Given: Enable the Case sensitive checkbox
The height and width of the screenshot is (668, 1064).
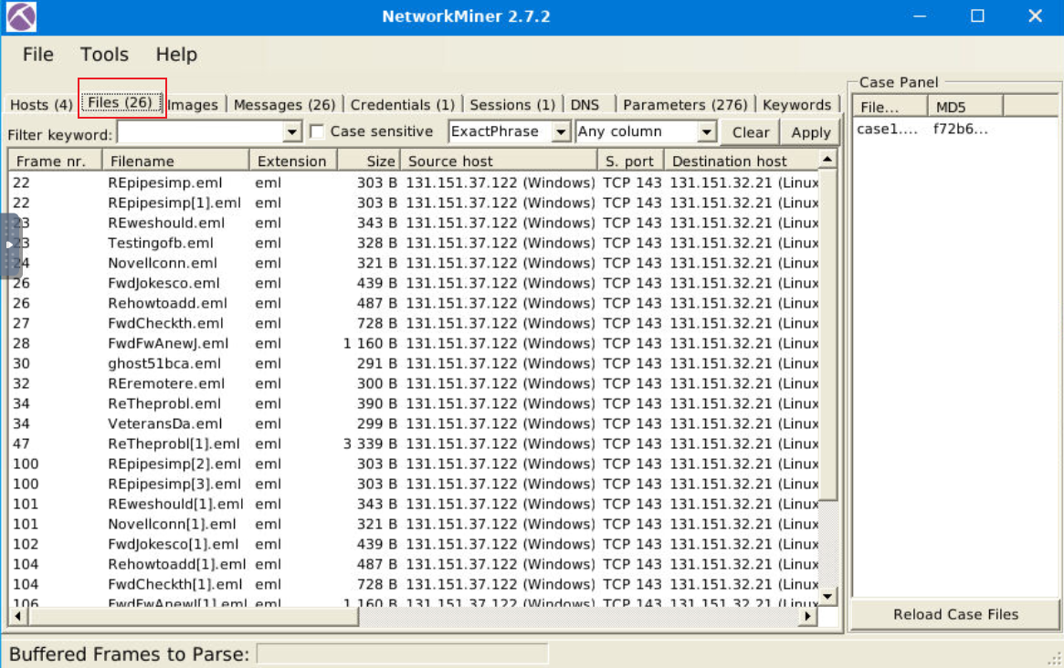Looking at the screenshot, I should tap(317, 131).
